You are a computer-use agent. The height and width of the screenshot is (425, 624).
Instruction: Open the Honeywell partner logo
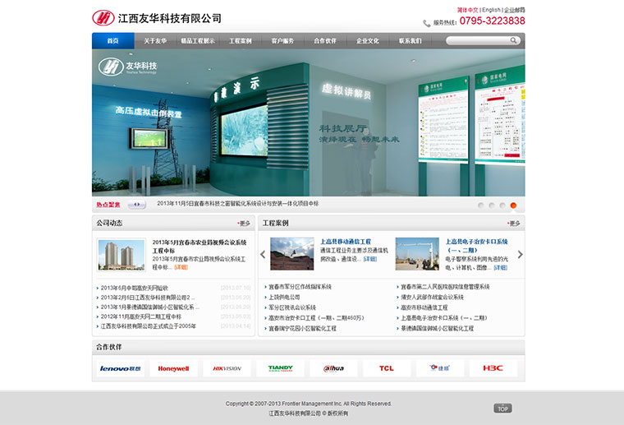[x=173, y=368]
